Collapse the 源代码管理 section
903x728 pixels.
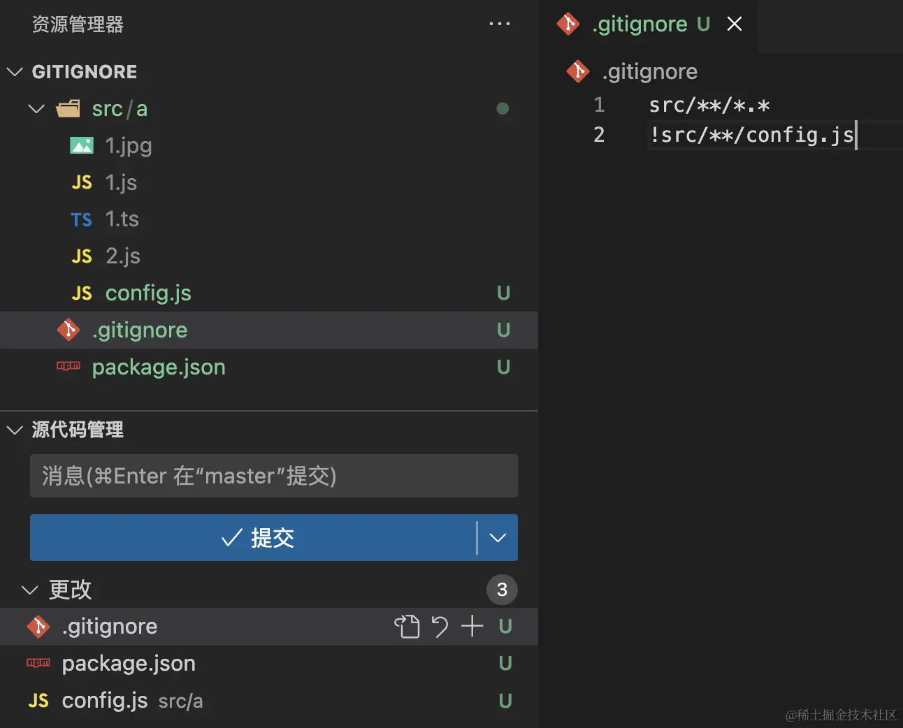pyautogui.click(x=15, y=430)
